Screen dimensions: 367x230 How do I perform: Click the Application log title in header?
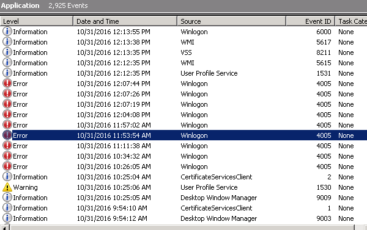[20, 5]
